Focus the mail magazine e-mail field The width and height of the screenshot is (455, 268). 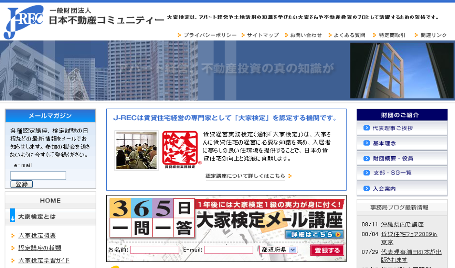pyautogui.click(x=38, y=176)
